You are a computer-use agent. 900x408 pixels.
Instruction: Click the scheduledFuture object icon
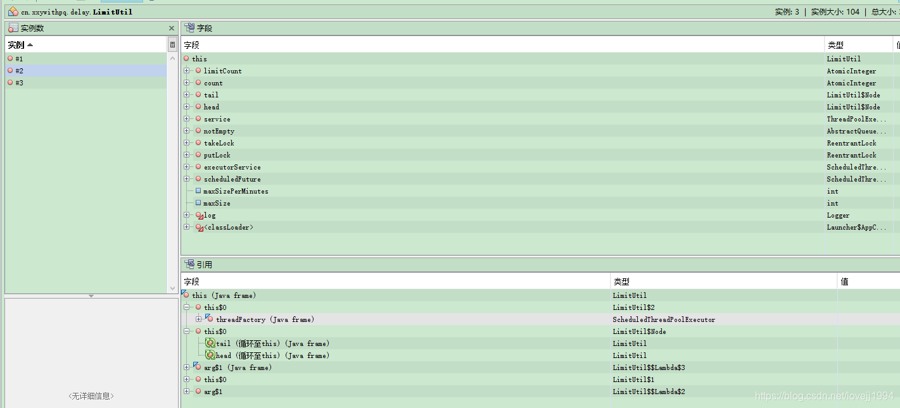[198, 179]
